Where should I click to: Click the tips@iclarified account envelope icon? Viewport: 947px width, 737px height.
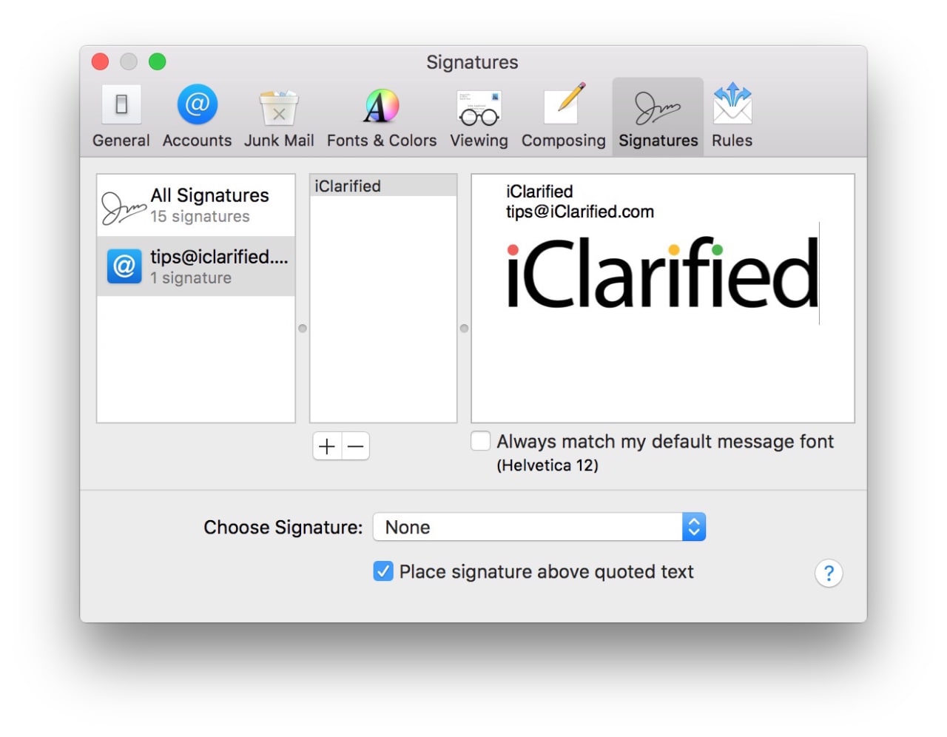pyautogui.click(x=124, y=266)
